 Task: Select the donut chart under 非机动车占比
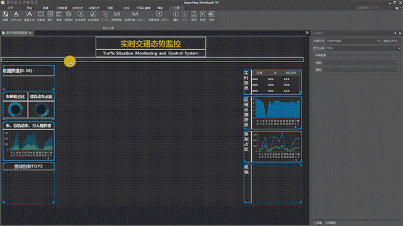41,109
